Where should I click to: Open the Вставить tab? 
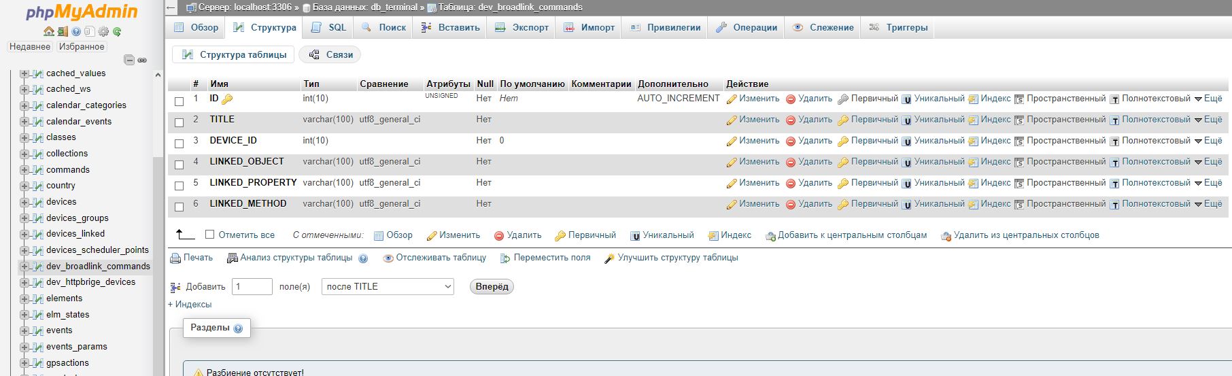pyautogui.click(x=450, y=28)
